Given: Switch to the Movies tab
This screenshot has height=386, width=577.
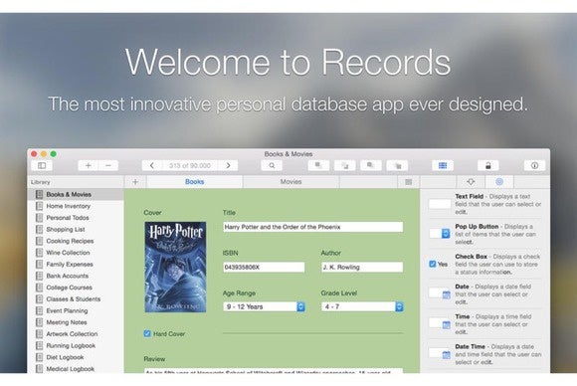Looking at the screenshot, I should tap(290, 182).
